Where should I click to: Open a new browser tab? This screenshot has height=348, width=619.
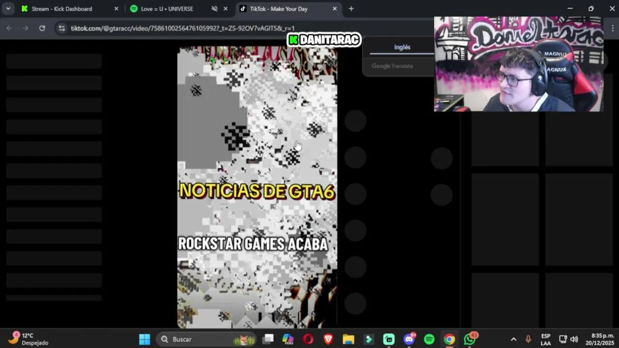pos(351,9)
